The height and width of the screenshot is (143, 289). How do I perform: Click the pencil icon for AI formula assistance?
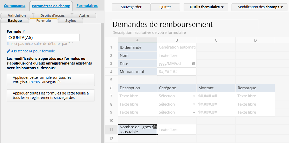pos(9,51)
